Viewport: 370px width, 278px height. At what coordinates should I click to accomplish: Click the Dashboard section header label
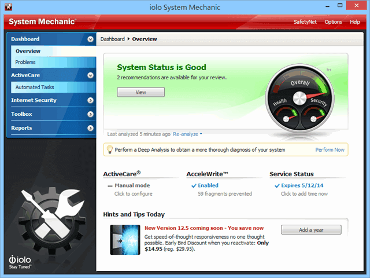coord(25,39)
